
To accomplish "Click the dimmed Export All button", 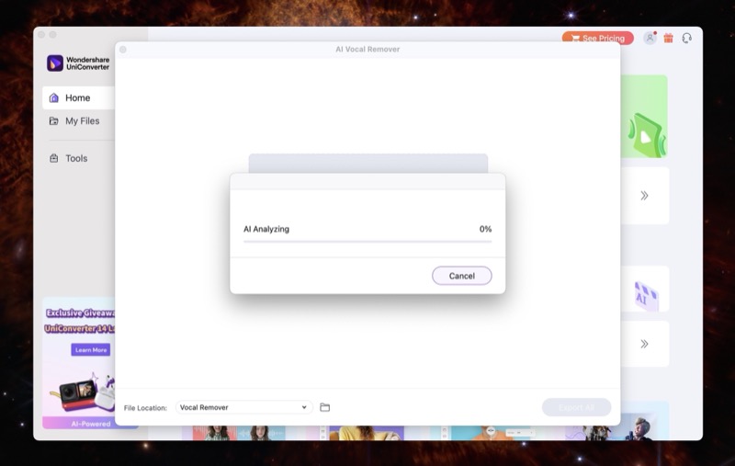I will pyautogui.click(x=577, y=407).
